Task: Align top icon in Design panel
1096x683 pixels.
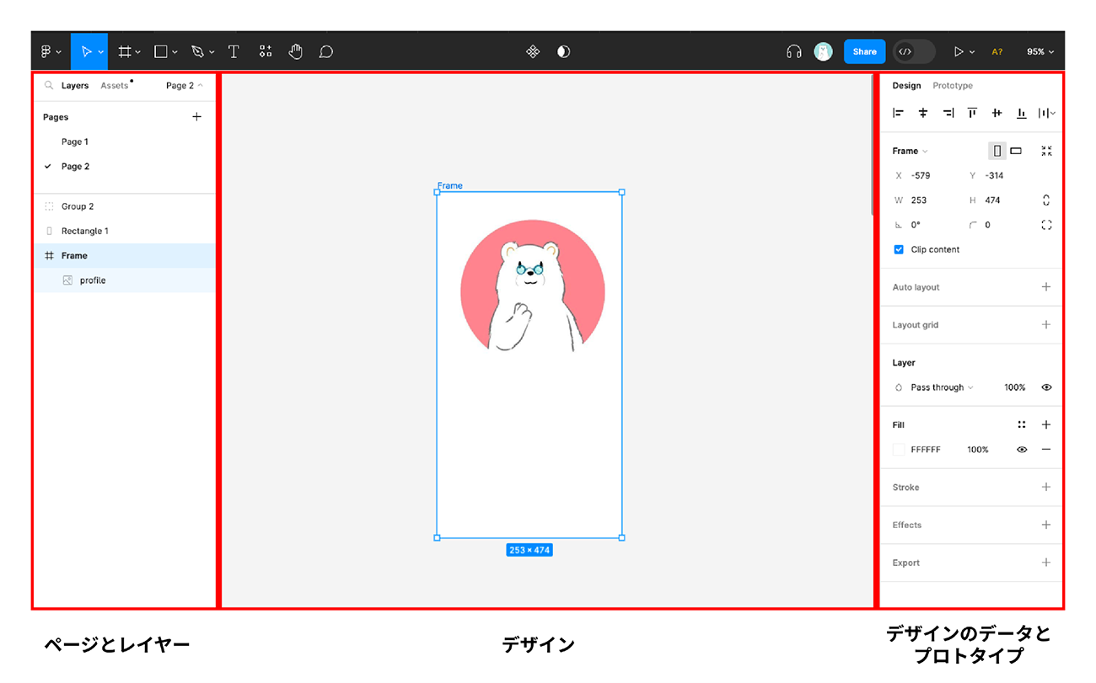Action: point(972,113)
